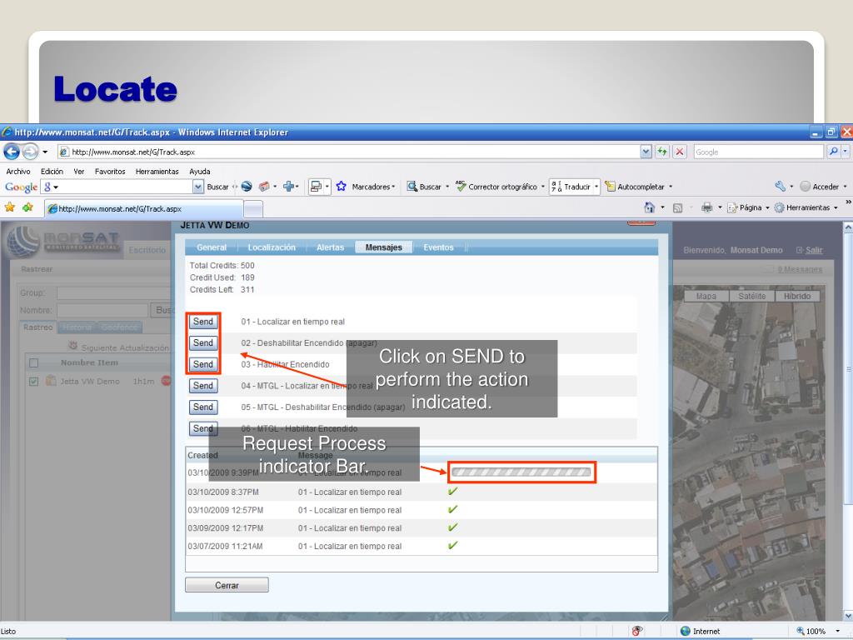Click the popup blocker status bar icon
The width and height of the screenshot is (853, 640).
[x=637, y=631]
